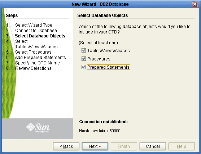Click the Sun Microsystems logo
This screenshot has height=154, width=201.
click(38, 127)
